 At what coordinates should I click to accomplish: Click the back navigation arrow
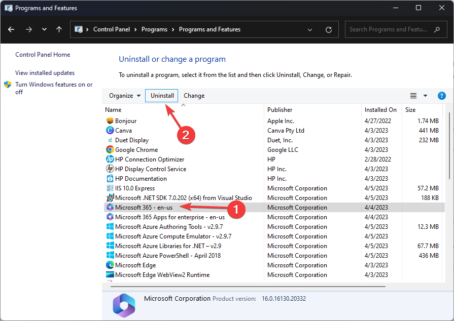[11, 29]
